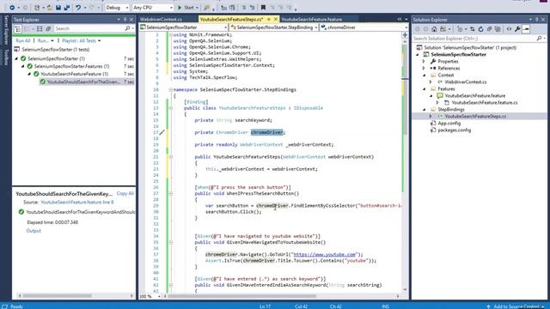Save the current file via toolbar
The image size is (550, 309).
point(58,8)
